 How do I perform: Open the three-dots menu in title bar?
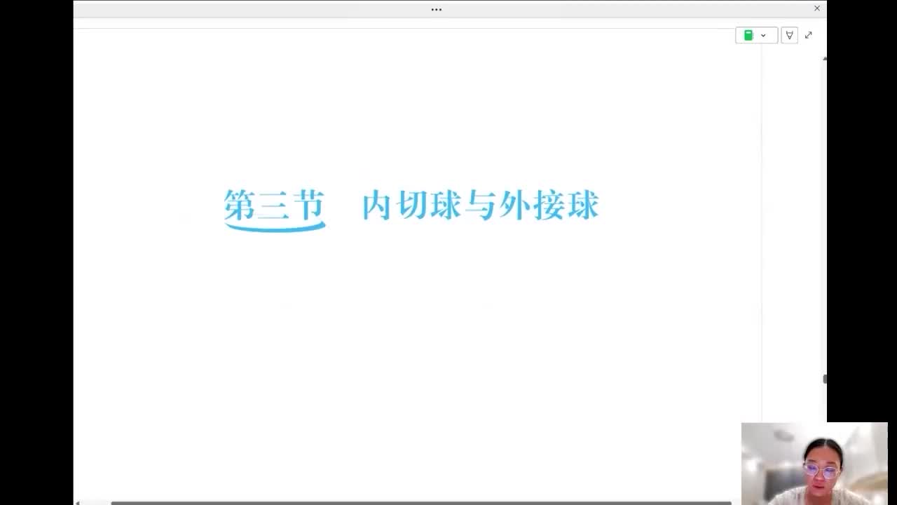[x=437, y=10]
